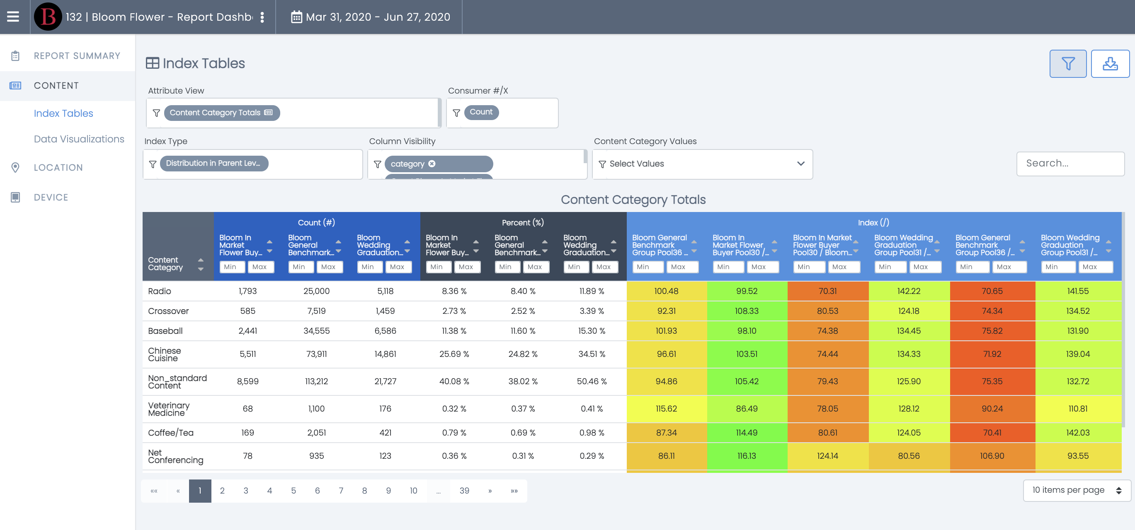Click the filter funnel button
This screenshot has height=530, width=1135.
(1067, 64)
